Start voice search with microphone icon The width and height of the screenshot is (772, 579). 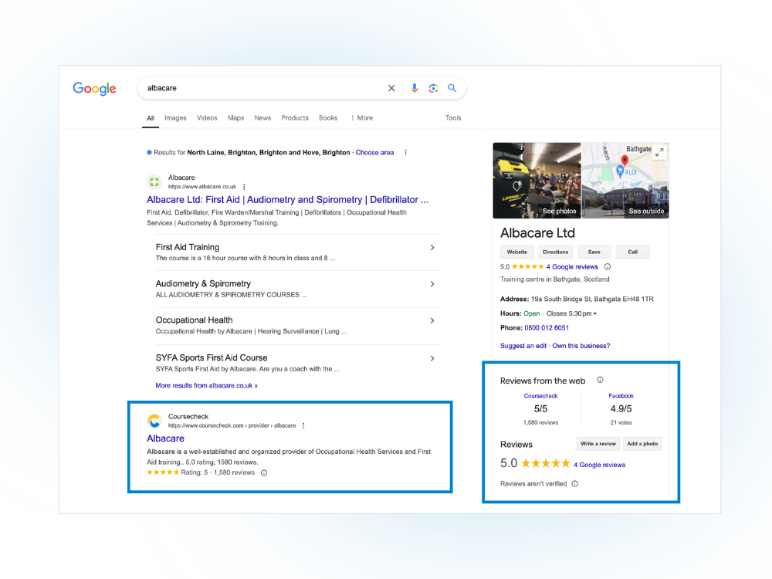(415, 88)
